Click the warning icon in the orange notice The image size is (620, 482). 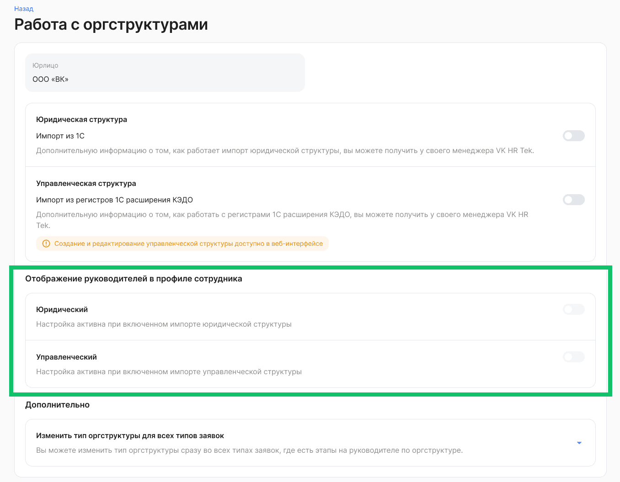coord(46,244)
